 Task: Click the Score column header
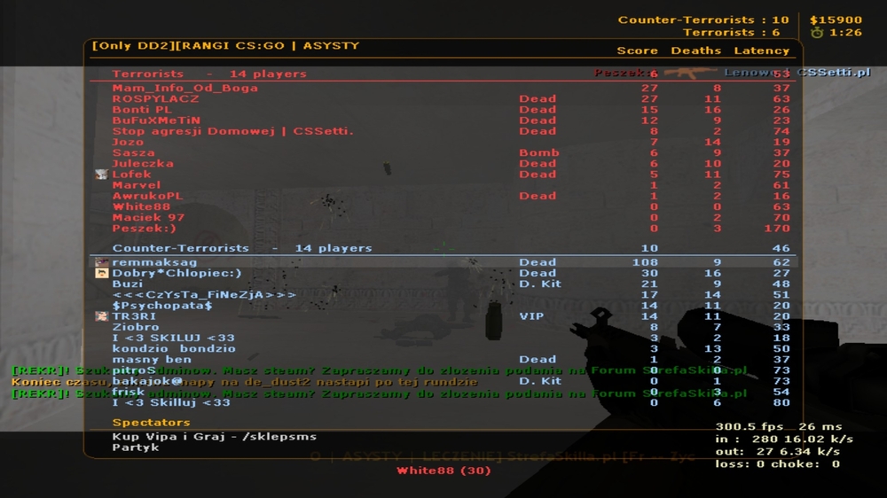tap(637, 51)
